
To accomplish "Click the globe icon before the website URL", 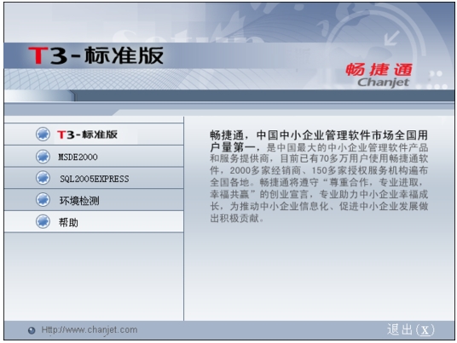I will [x=32, y=330].
